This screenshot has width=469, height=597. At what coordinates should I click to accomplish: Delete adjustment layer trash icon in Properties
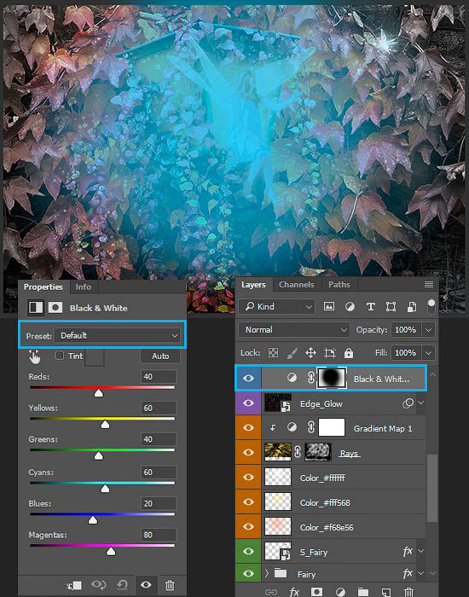coord(170,585)
